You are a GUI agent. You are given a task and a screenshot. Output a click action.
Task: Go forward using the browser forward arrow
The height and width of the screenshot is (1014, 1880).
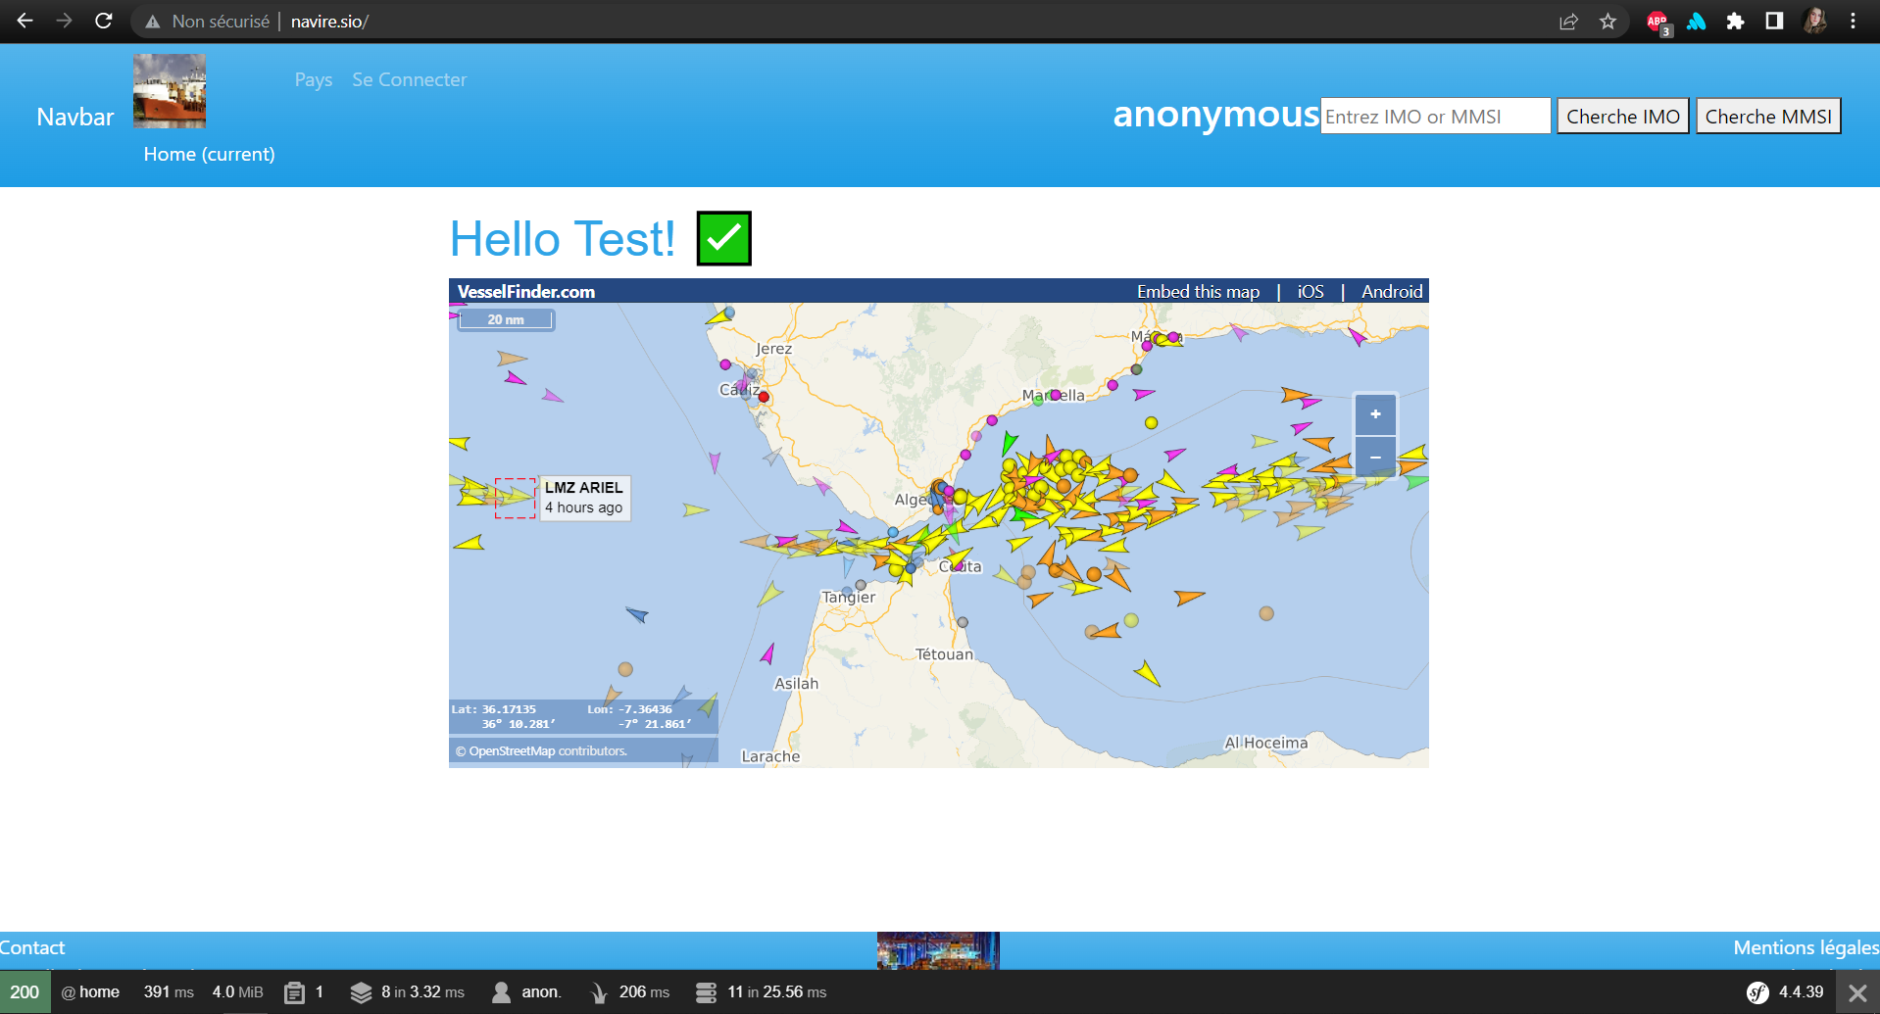click(64, 21)
